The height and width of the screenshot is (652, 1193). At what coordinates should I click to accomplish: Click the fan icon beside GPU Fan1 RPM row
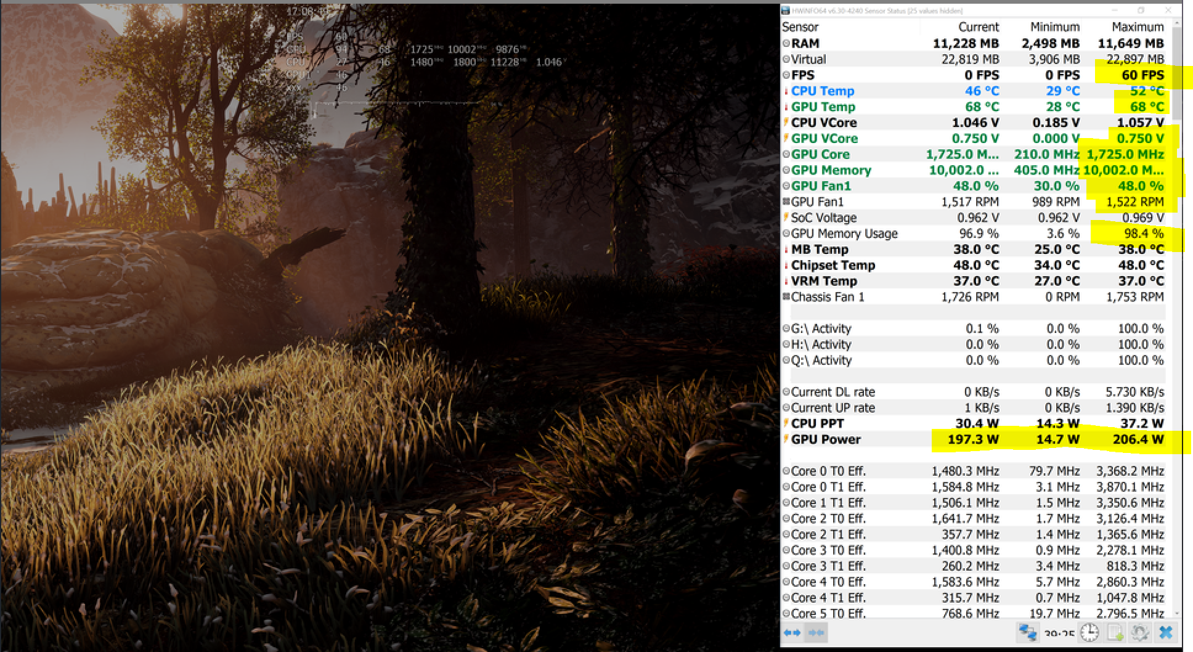[786, 202]
